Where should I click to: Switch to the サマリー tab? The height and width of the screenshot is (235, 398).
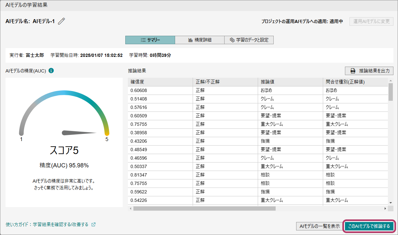(150, 40)
